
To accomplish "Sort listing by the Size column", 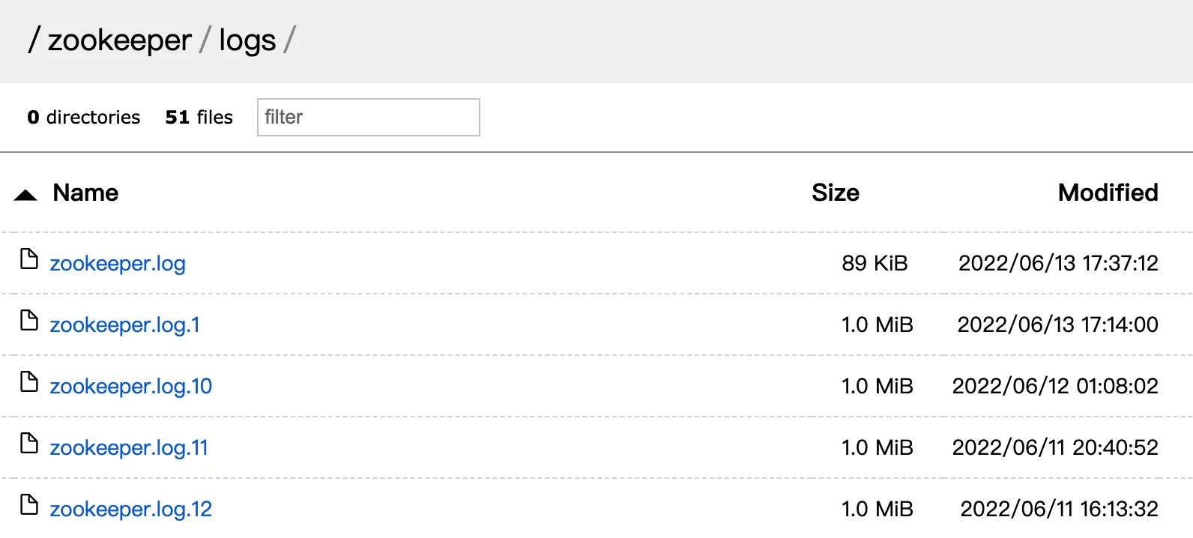I will (x=835, y=193).
